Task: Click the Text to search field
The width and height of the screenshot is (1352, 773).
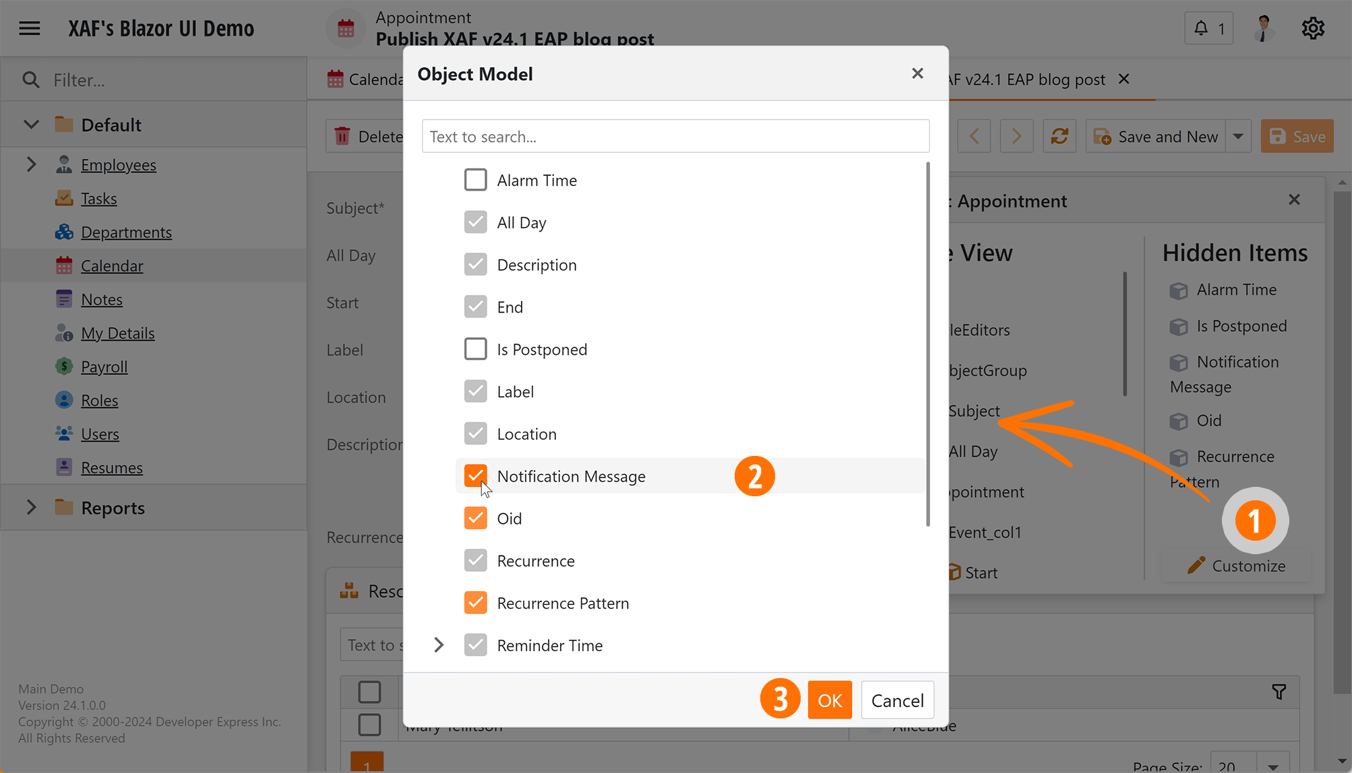Action: tap(675, 137)
